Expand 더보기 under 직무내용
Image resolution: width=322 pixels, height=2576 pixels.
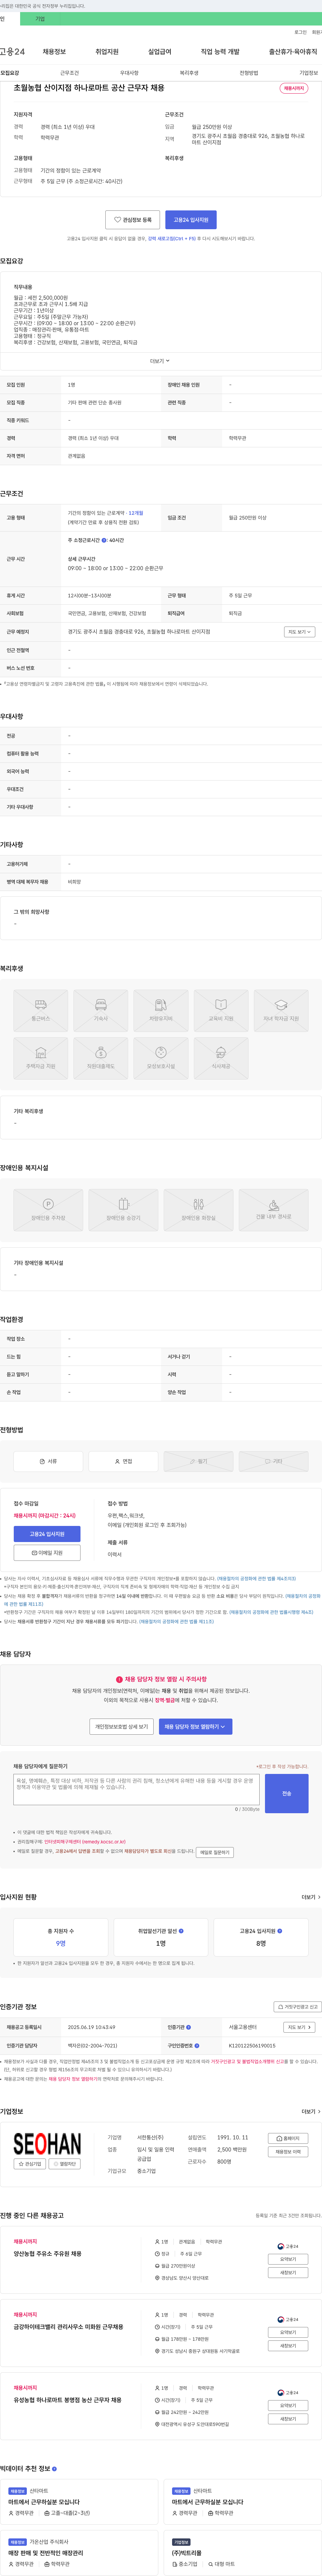(160, 361)
